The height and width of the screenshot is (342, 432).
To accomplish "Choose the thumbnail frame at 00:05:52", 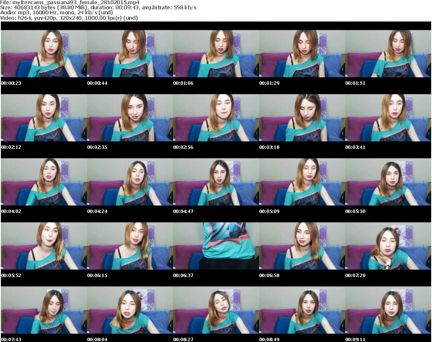I will [x=44, y=246].
